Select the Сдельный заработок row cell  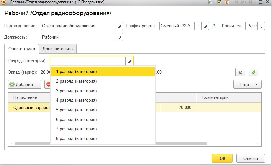(x=29, y=107)
